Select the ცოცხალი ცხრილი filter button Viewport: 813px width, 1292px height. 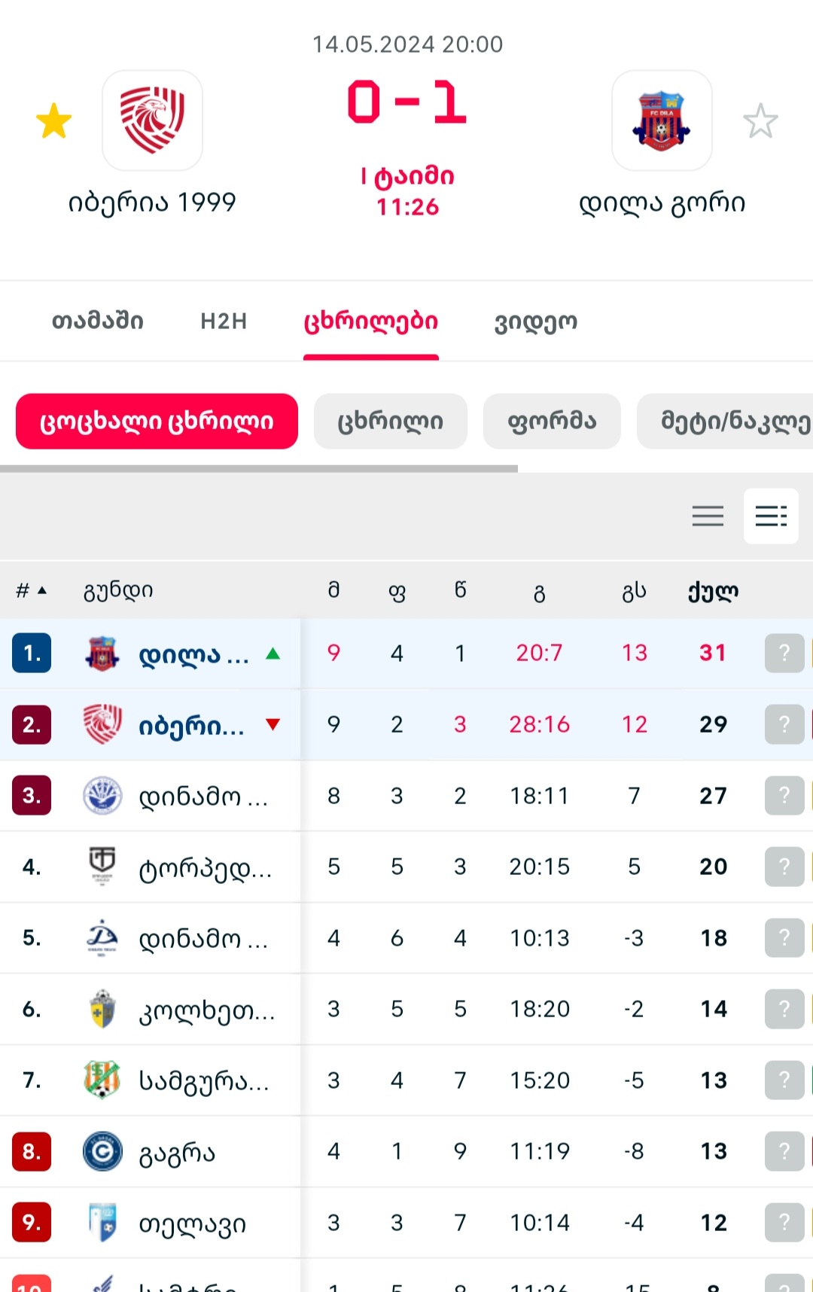pyautogui.click(x=157, y=422)
